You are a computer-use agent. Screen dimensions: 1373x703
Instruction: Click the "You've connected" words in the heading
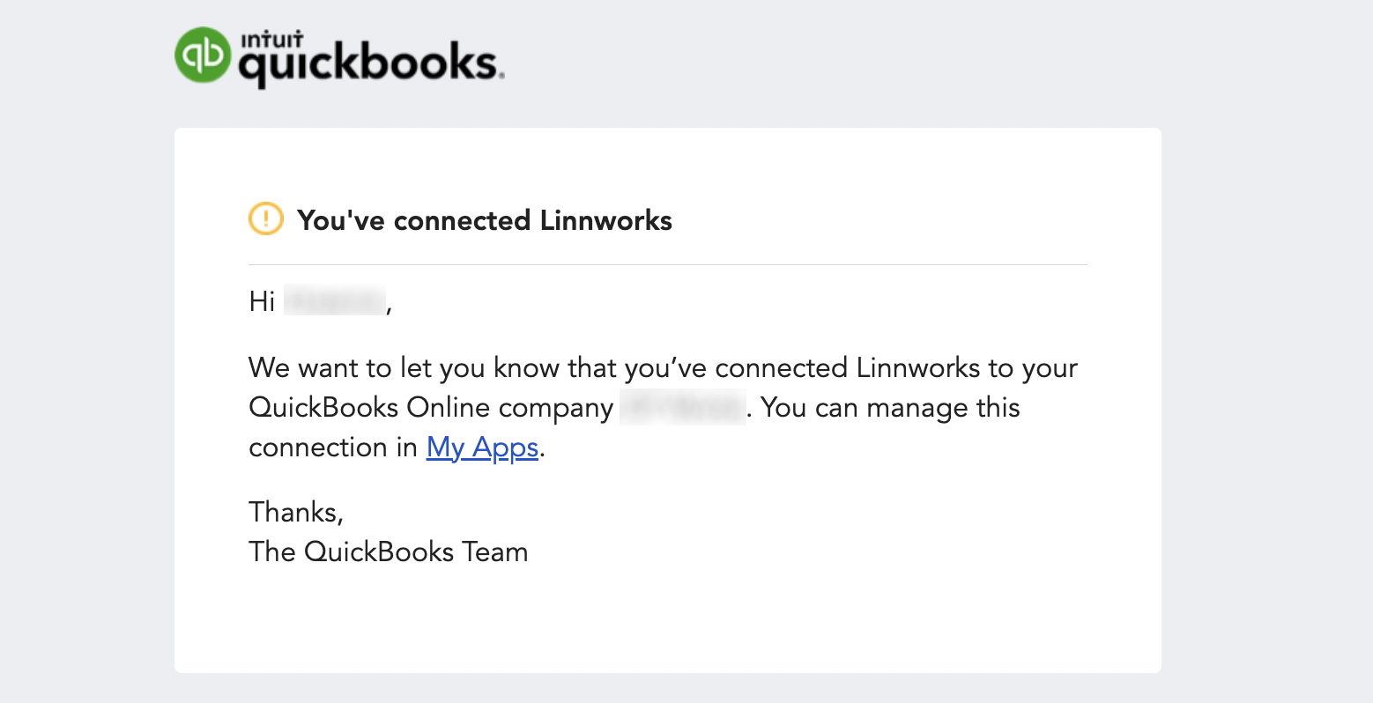[x=414, y=220]
